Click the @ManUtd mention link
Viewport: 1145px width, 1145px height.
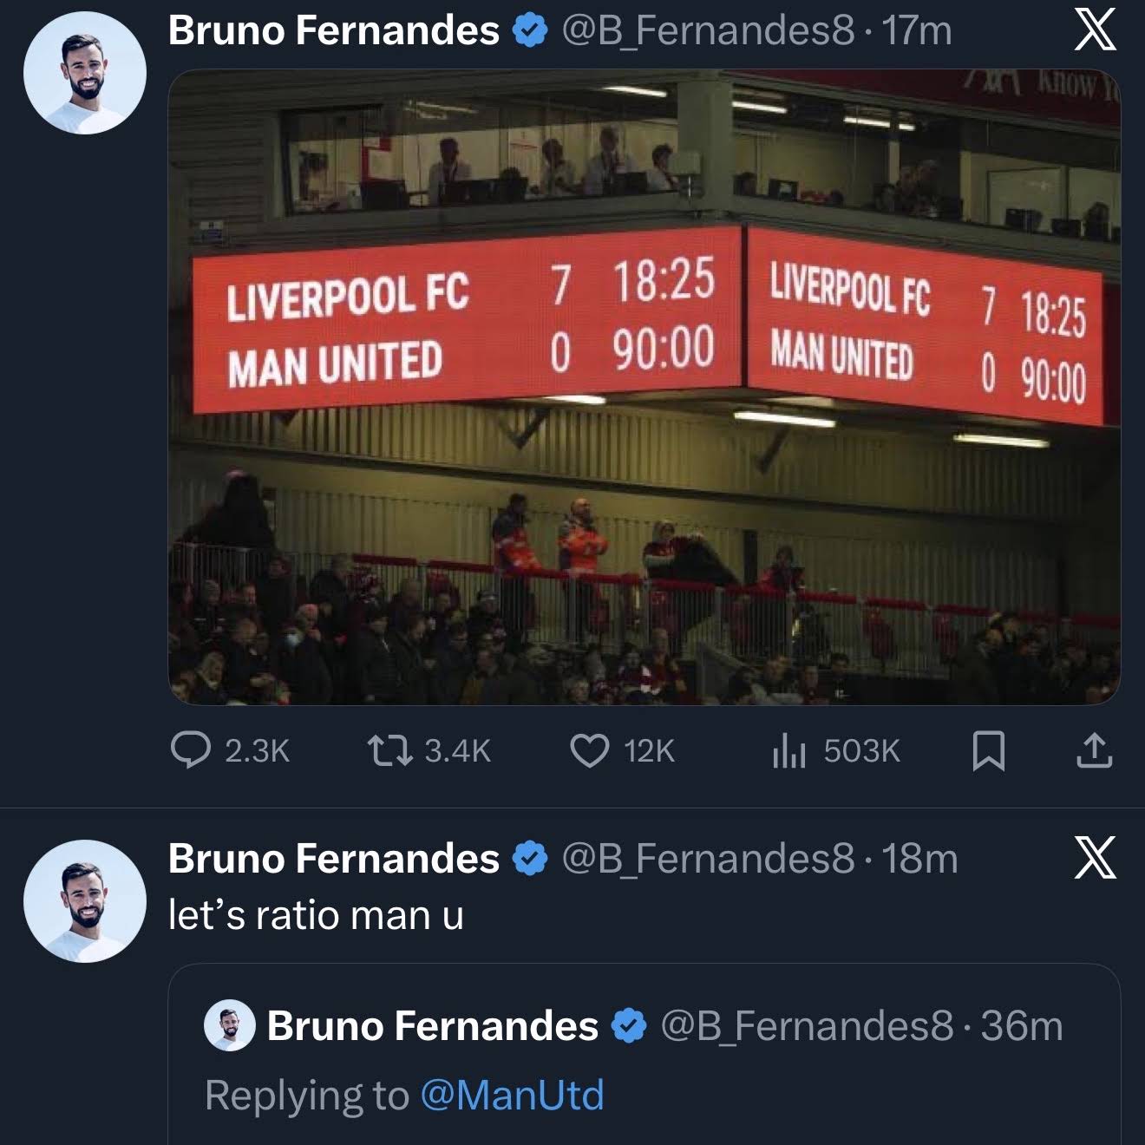click(512, 1095)
